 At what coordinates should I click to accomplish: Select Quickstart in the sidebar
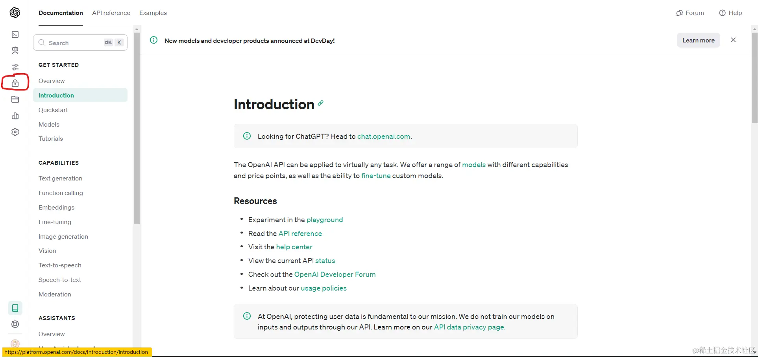pyautogui.click(x=53, y=110)
